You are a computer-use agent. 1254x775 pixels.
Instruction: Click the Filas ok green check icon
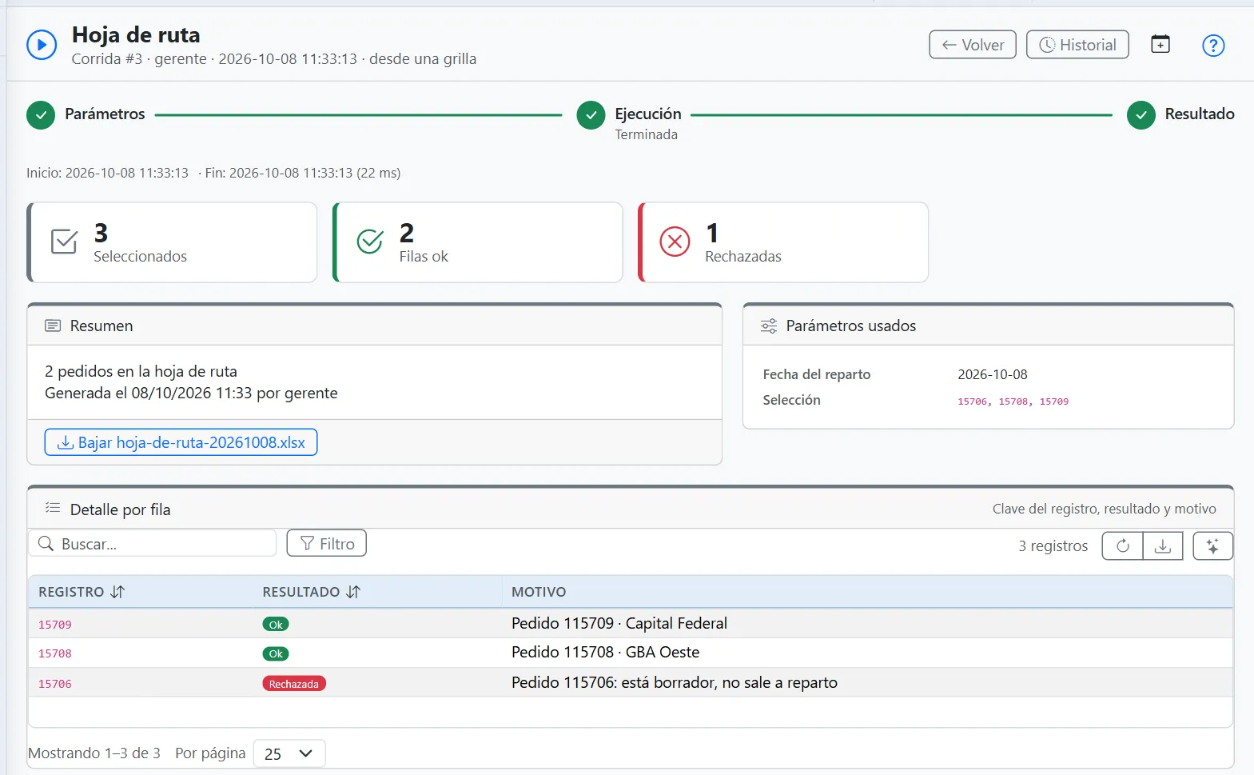[x=370, y=242]
